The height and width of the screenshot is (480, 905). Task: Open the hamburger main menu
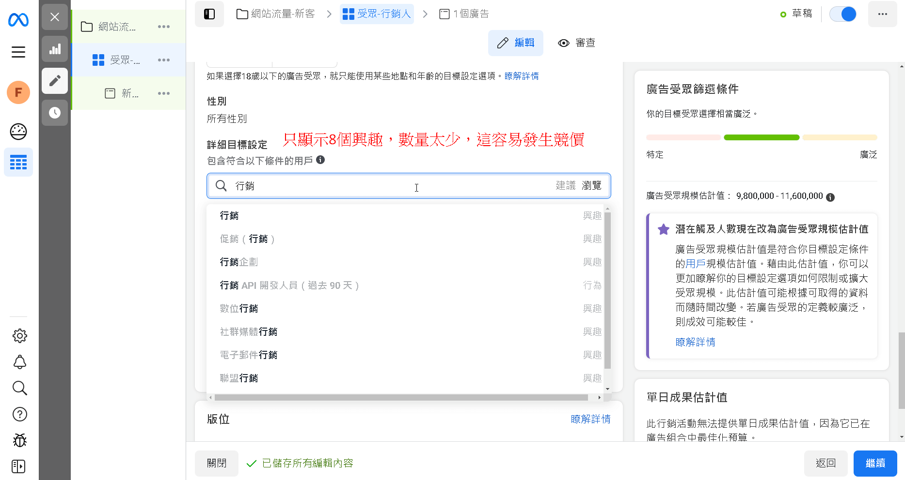coord(18,52)
